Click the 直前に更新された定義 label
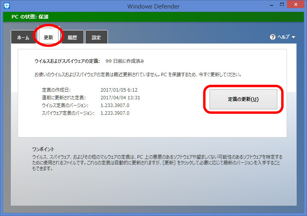Image resolution: width=307 pixels, height=216 pixels. [x=64, y=98]
